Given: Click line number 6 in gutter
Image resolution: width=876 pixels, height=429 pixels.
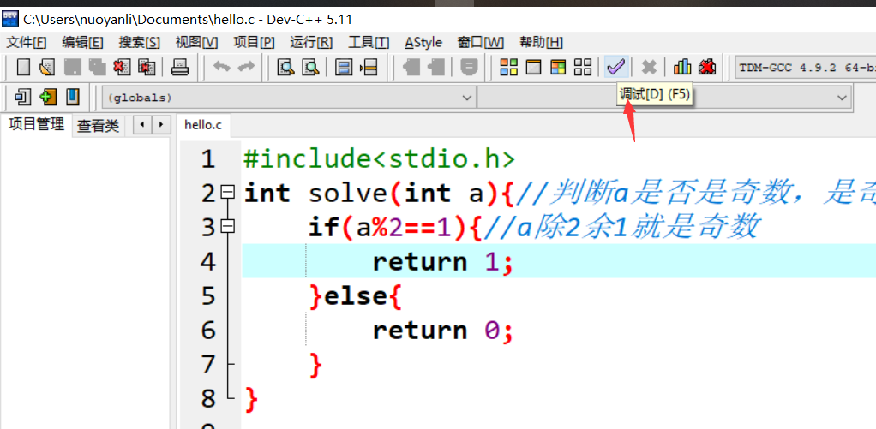Looking at the screenshot, I should pyautogui.click(x=207, y=331).
